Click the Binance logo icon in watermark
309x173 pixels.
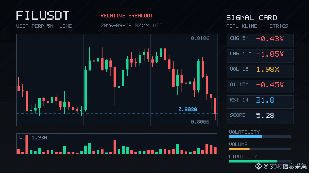point(258,166)
